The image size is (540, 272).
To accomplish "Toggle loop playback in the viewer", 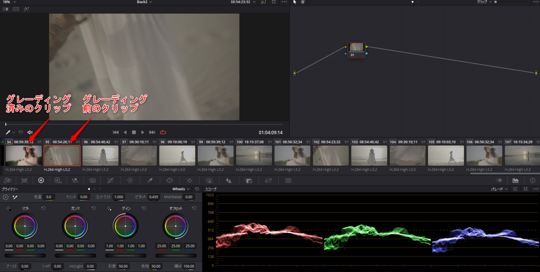I will point(163,132).
